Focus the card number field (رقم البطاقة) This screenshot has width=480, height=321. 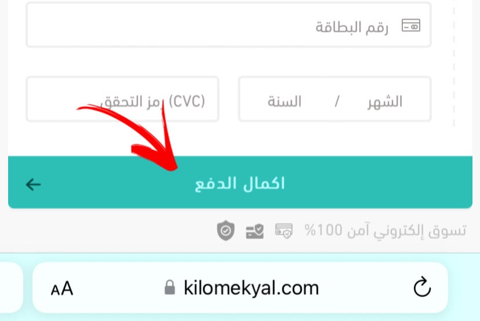[228, 25]
